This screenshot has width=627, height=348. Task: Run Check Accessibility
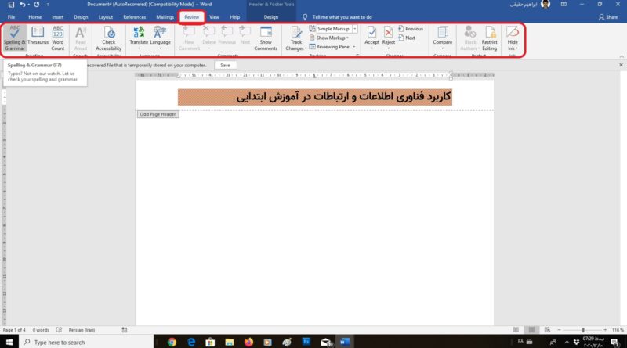coord(108,38)
